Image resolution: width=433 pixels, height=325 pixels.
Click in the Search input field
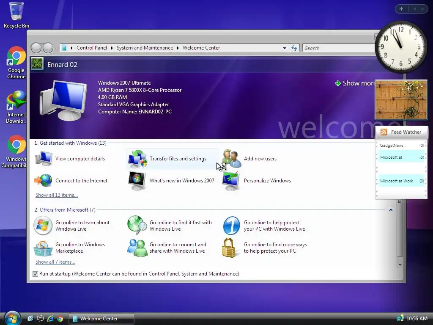coord(339,48)
